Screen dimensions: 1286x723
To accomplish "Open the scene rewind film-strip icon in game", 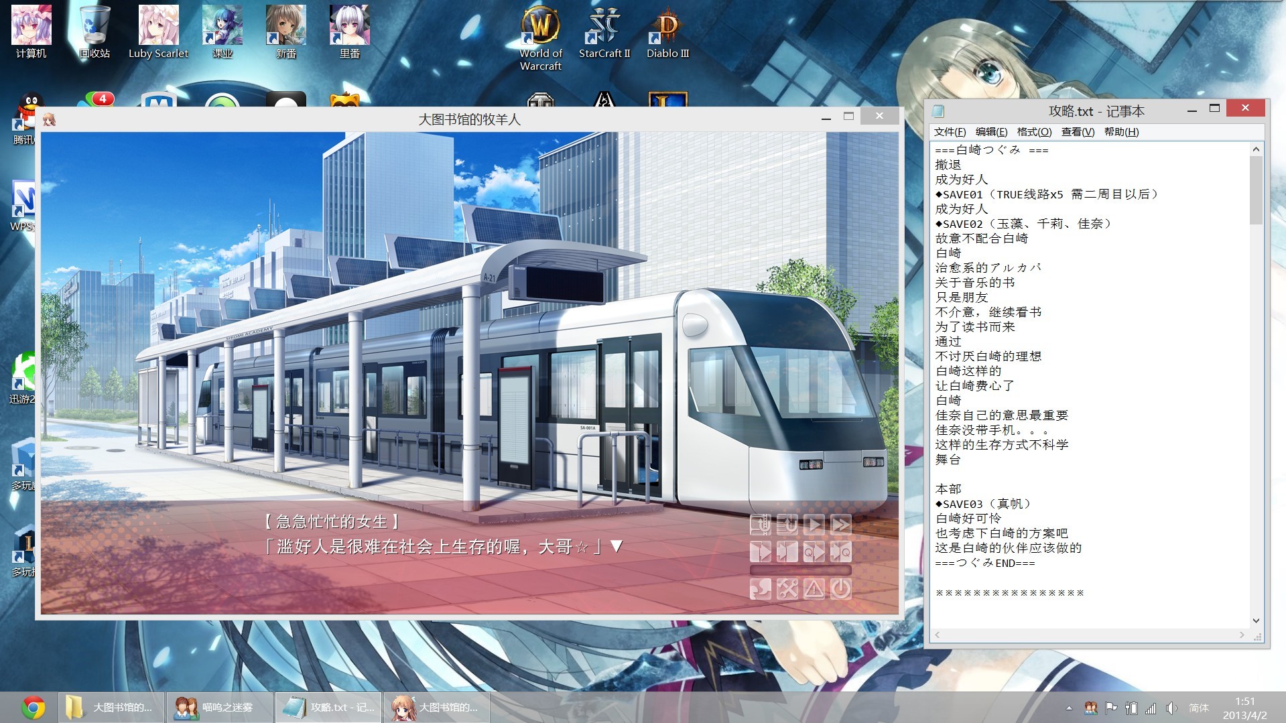I will 761,525.
